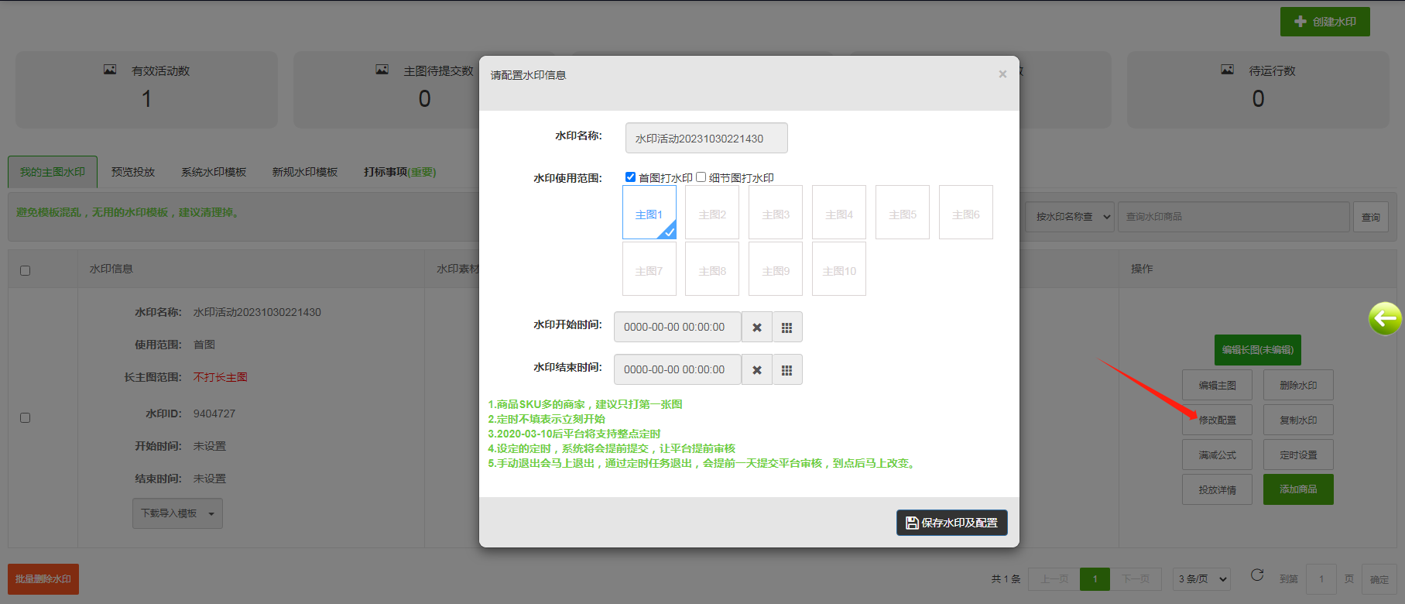
Task: Click the green 添加商品 button
Action: pyautogui.click(x=1297, y=489)
